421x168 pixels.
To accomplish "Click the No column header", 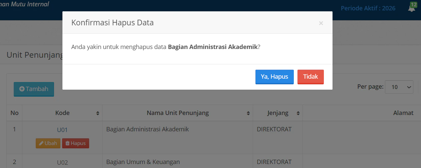I will [14, 113].
